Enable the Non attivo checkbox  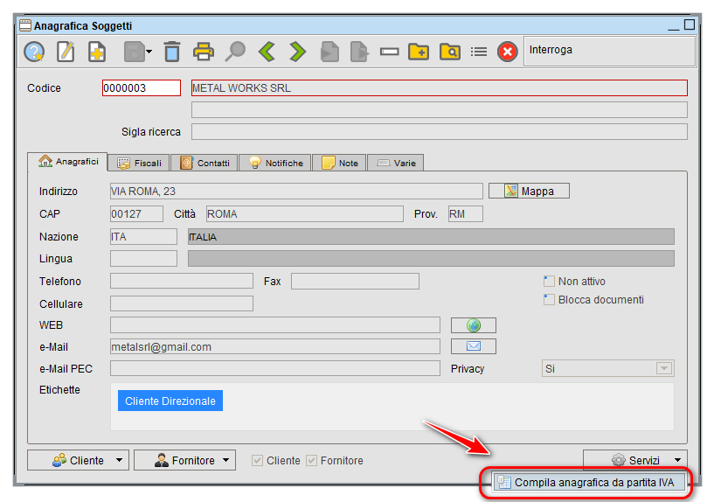(549, 282)
